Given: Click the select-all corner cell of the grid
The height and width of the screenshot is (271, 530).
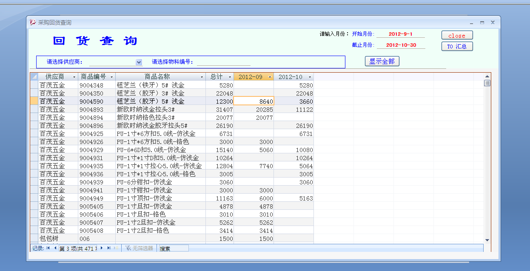Looking at the screenshot, I should click(34, 77).
